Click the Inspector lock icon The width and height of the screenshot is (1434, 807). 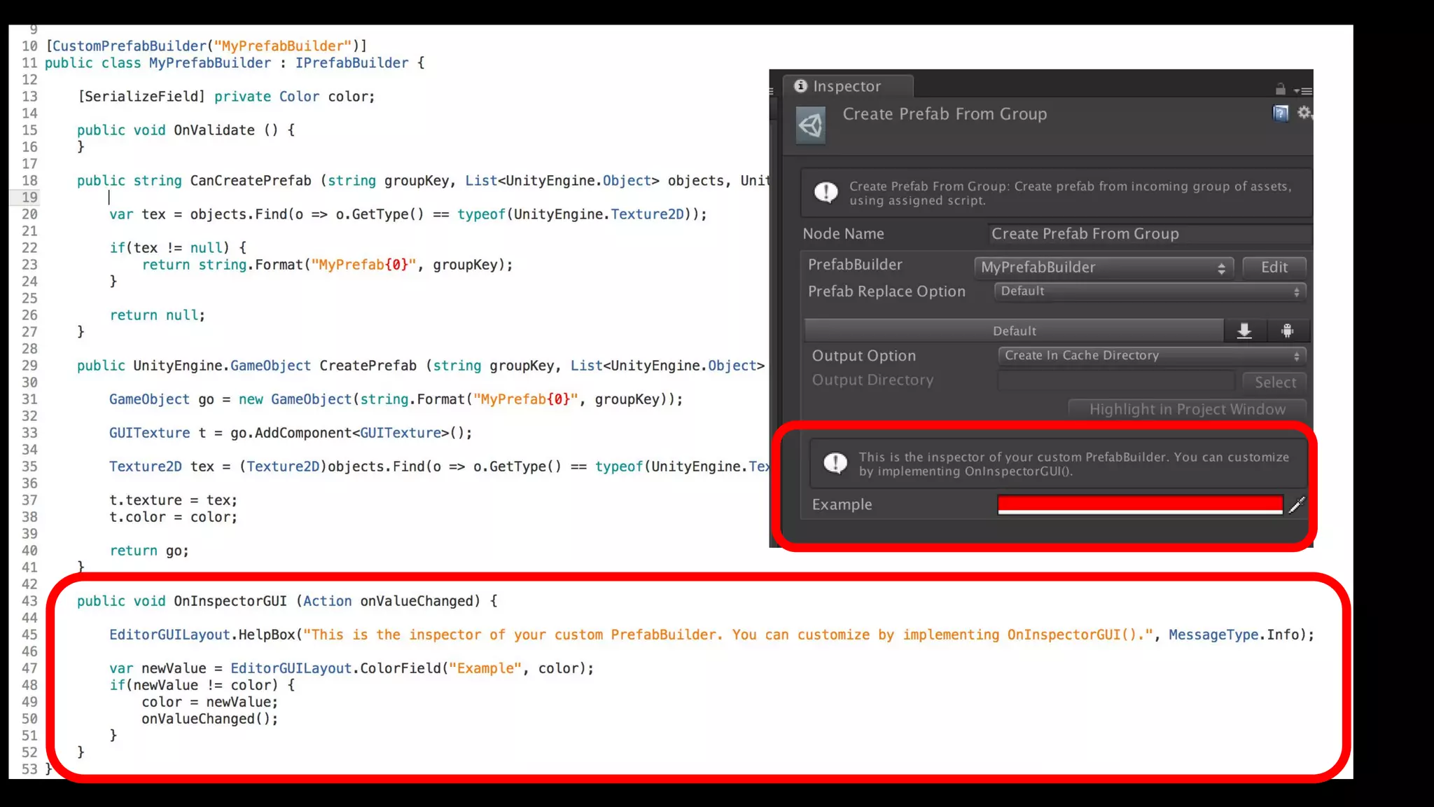pyautogui.click(x=1280, y=89)
